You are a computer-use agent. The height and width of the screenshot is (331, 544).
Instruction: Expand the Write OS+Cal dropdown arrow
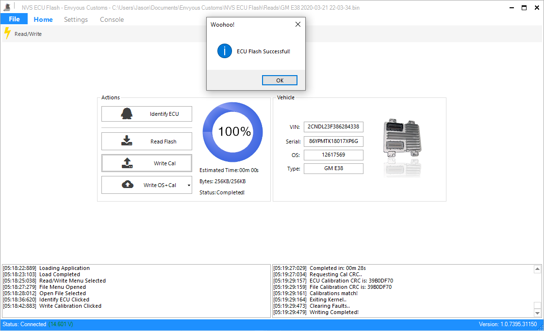point(189,185)
